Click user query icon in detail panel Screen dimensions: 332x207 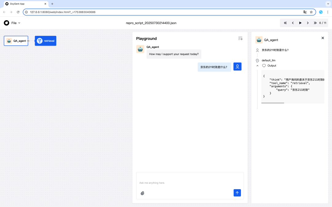click(x=258, y=50)
